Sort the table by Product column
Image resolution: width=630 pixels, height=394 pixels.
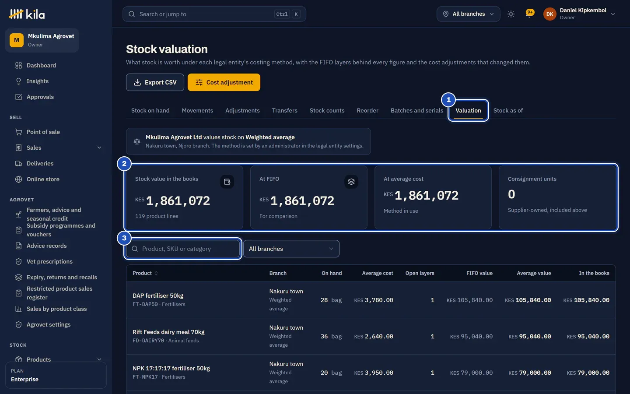[x=145, y=273]
